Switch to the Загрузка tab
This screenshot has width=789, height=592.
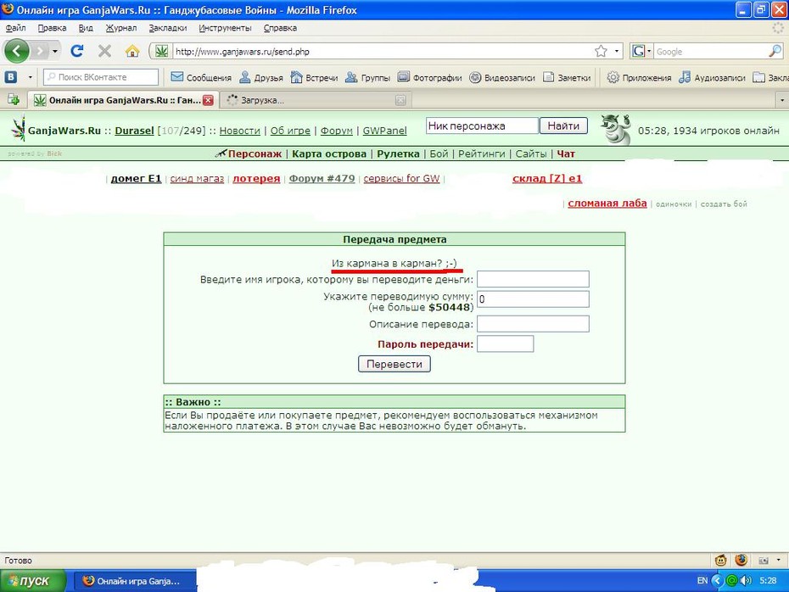tap(316, 100)
